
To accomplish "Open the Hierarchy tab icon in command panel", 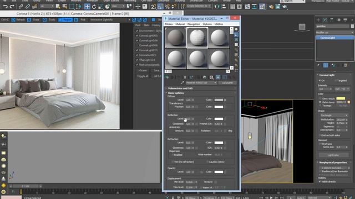I will coord(332,20).
